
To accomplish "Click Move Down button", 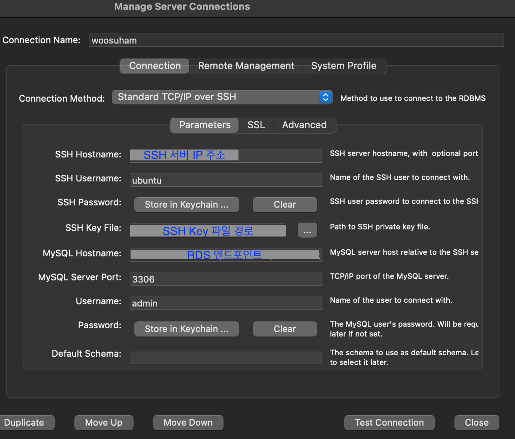I will pyautogui.click(x=188, y=423).
